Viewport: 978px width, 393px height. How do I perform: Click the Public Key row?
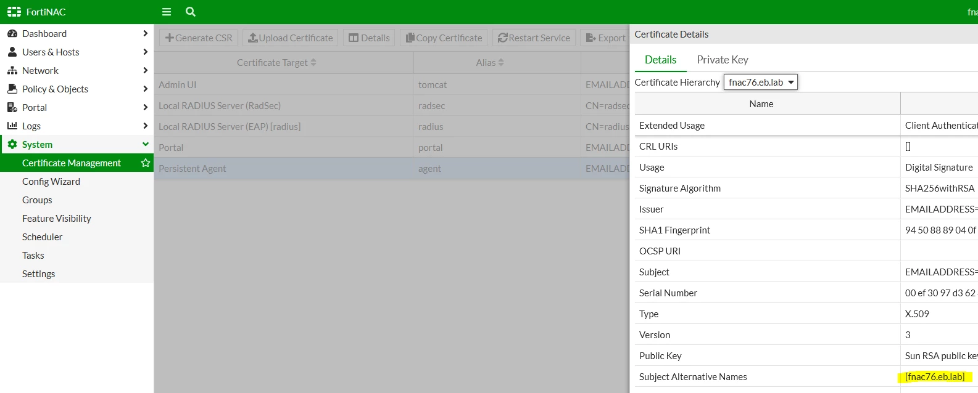tap(806, 355)
